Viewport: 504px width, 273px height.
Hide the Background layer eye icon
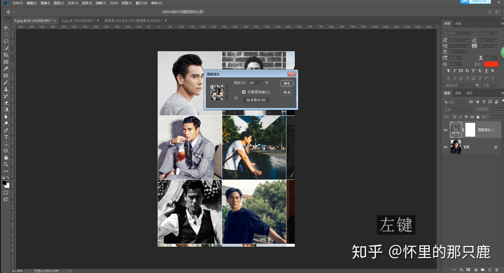tap(446, 147)
